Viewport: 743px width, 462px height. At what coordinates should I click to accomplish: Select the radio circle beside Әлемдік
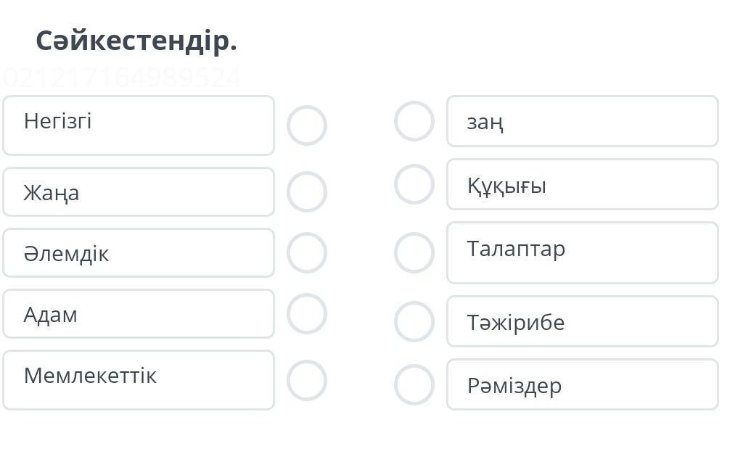pyautogui.click(x=307, y=252)
